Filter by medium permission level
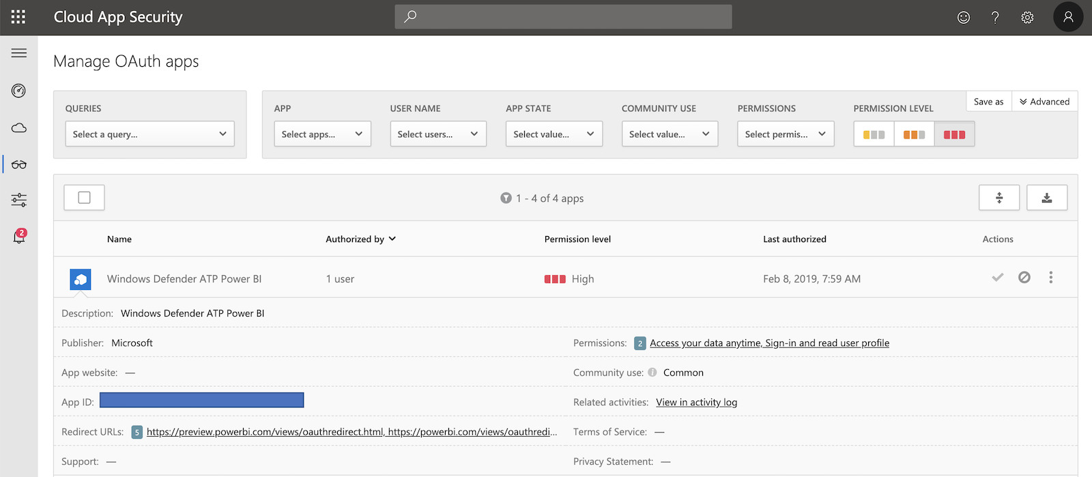Image resolution: width=1092 pixels, height=477 pixels. pos(914,134)
